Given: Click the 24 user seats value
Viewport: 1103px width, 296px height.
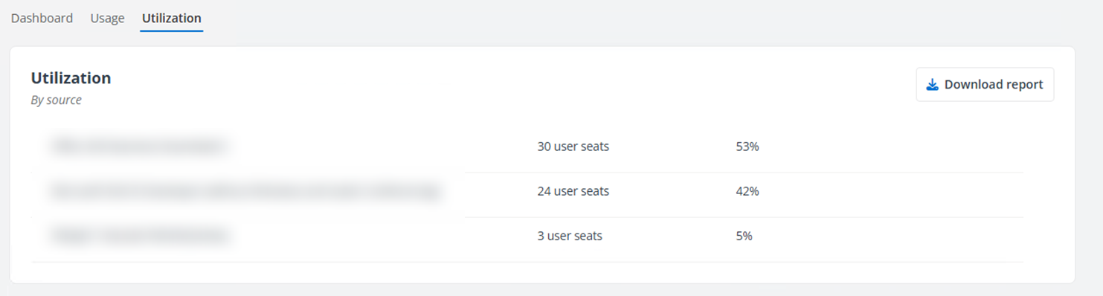Looking at the screenshot, I should (573, 191).
